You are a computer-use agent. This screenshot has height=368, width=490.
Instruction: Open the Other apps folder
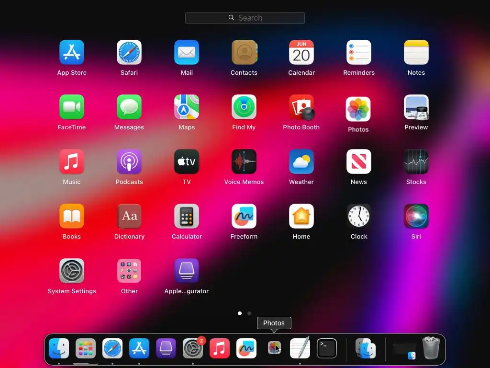(x=129, y=271)
